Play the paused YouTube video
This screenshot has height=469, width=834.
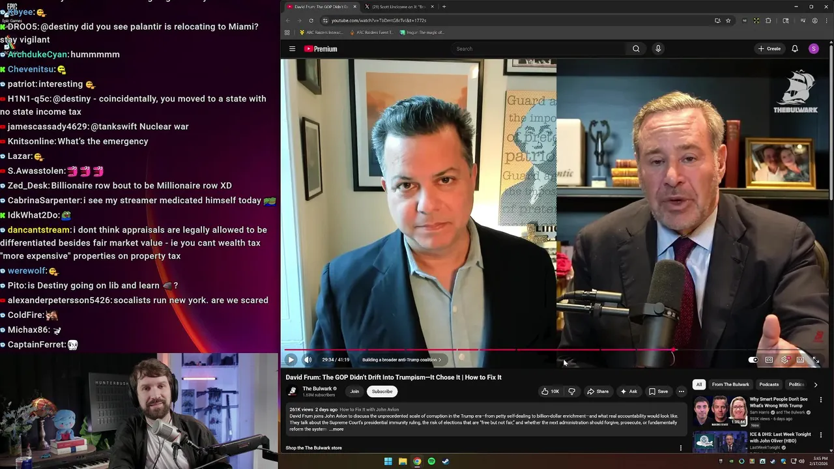click(291, 360)
